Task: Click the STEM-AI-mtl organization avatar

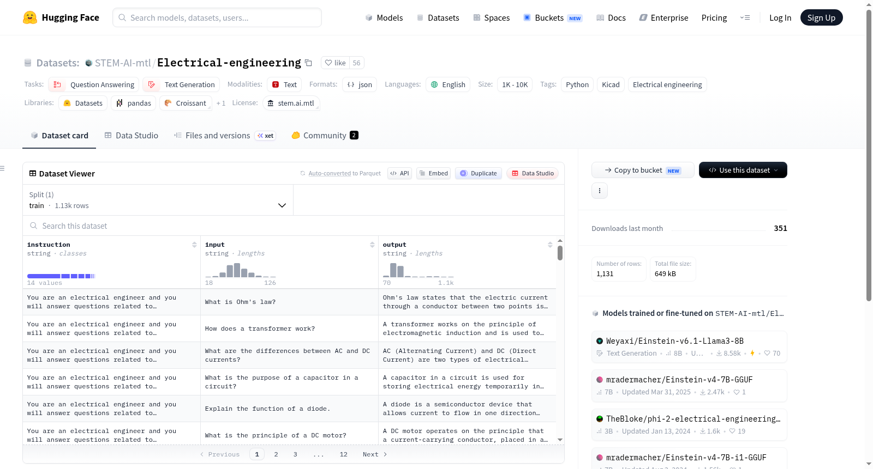Action: [89, 63]
